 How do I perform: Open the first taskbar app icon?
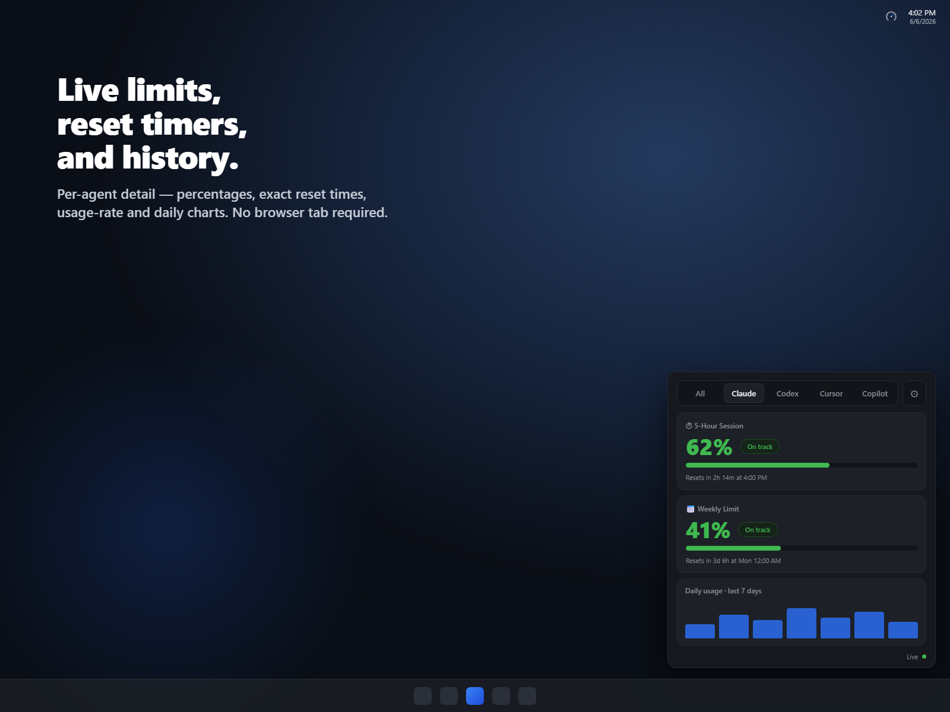(x=423, y=696)
